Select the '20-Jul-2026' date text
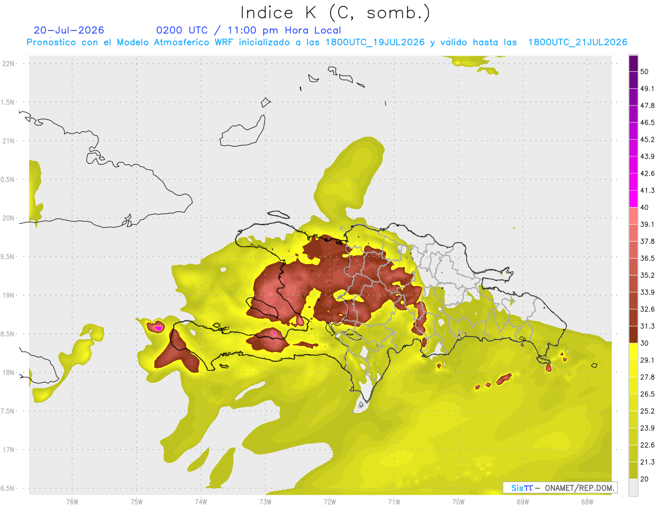The height and width of the screenshot is (509, 659). click(69, 30)
